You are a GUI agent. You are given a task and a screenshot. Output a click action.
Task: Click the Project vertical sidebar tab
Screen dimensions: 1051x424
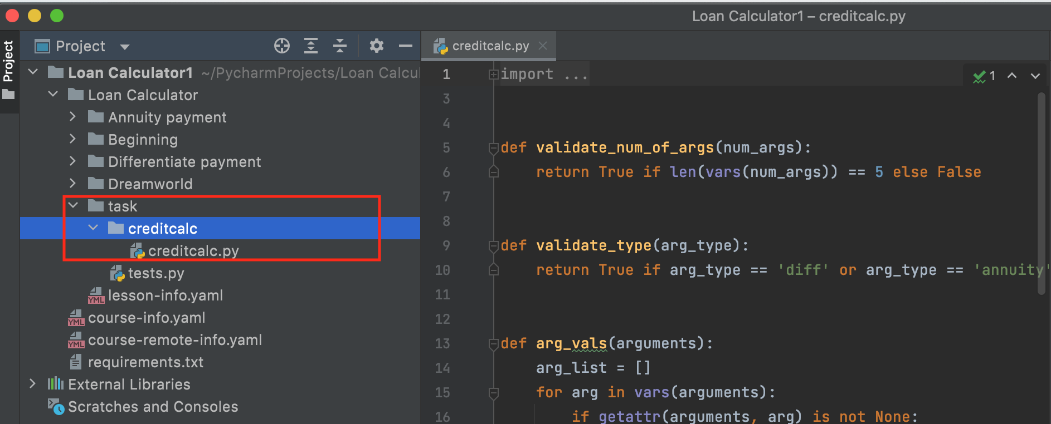point(8,61)
